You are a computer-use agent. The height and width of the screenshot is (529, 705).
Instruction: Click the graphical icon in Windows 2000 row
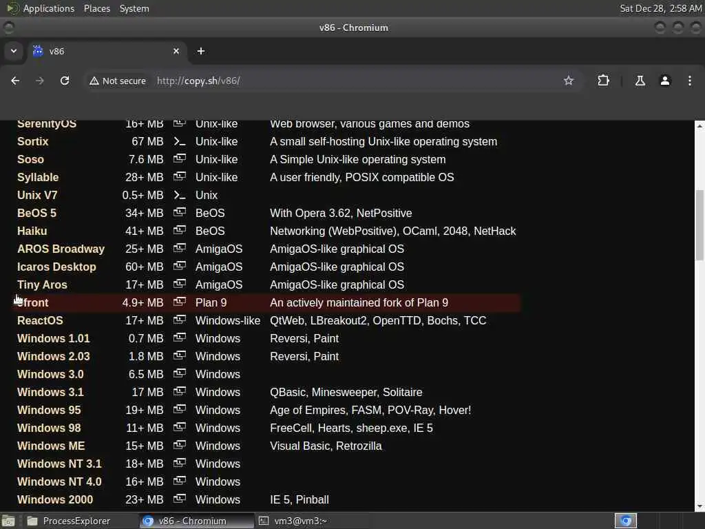180,499
